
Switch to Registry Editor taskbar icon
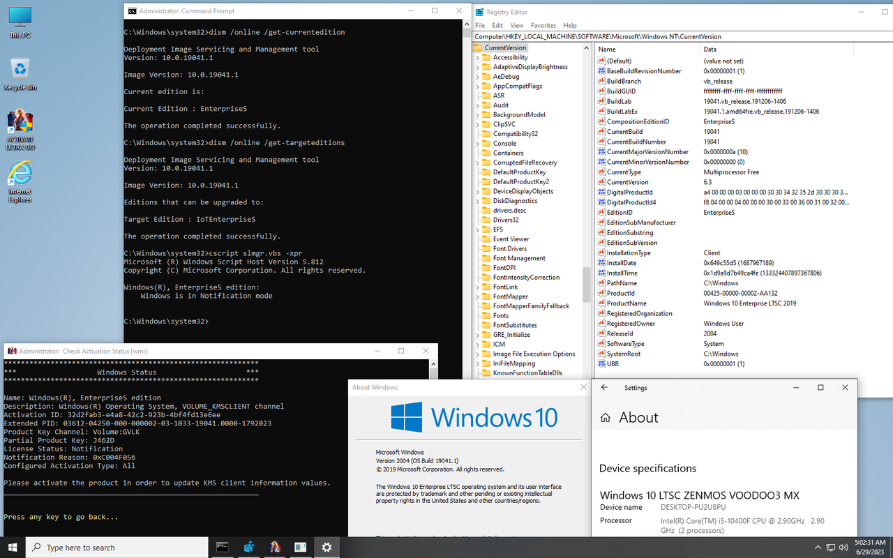[248, 548]
